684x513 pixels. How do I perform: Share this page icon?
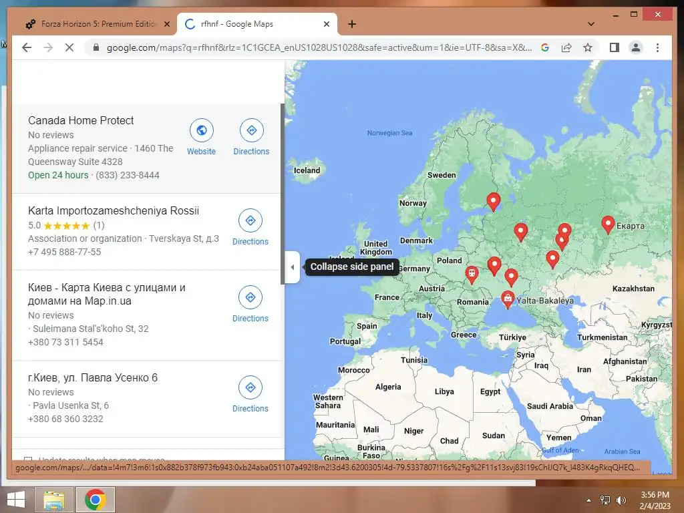tap(566, 47)
